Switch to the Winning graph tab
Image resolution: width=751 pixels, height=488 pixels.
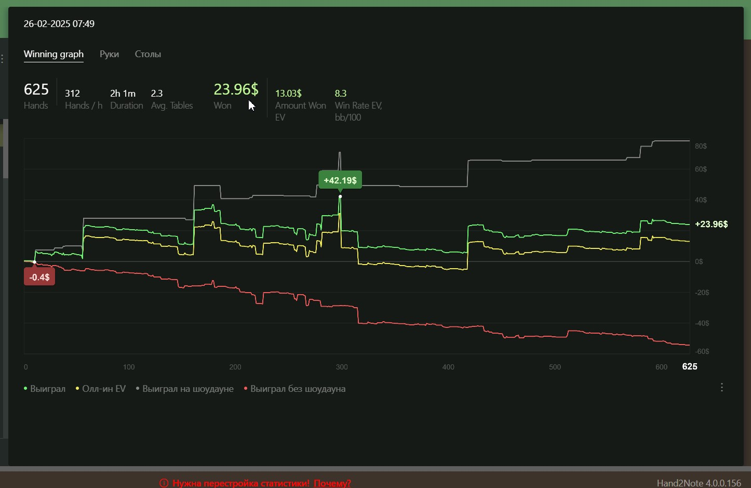pos(53,54)
